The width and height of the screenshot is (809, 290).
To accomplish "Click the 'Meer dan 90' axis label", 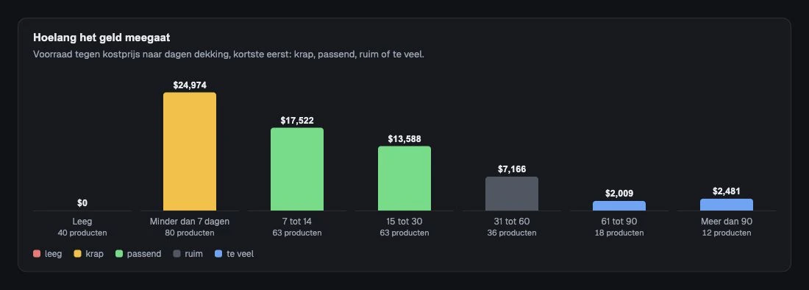I will point(727,222).
